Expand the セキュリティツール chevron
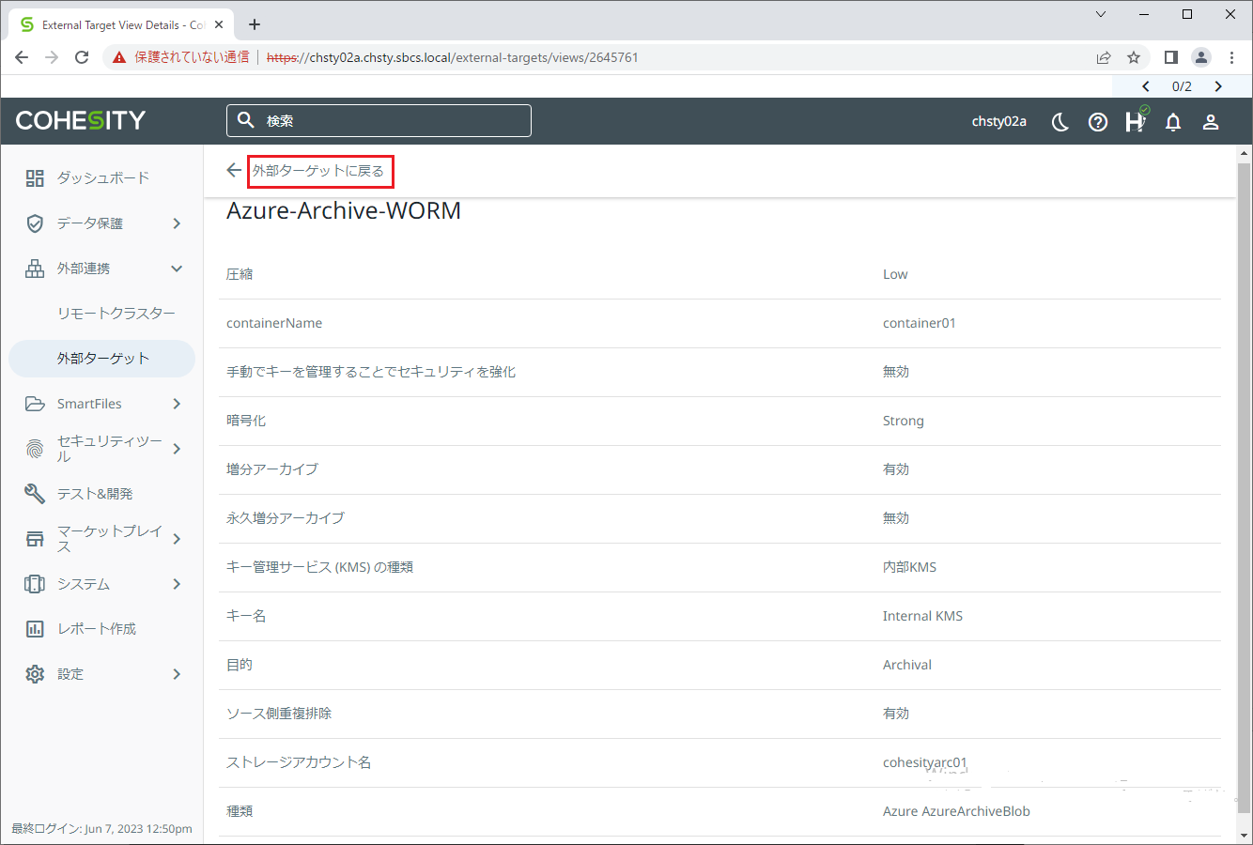Viewport: 1253px width, 845px height. tap(177, 449)
